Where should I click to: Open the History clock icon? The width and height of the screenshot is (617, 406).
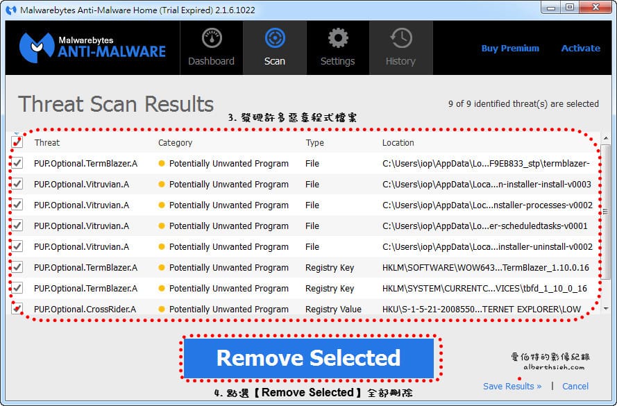point(401,39)
